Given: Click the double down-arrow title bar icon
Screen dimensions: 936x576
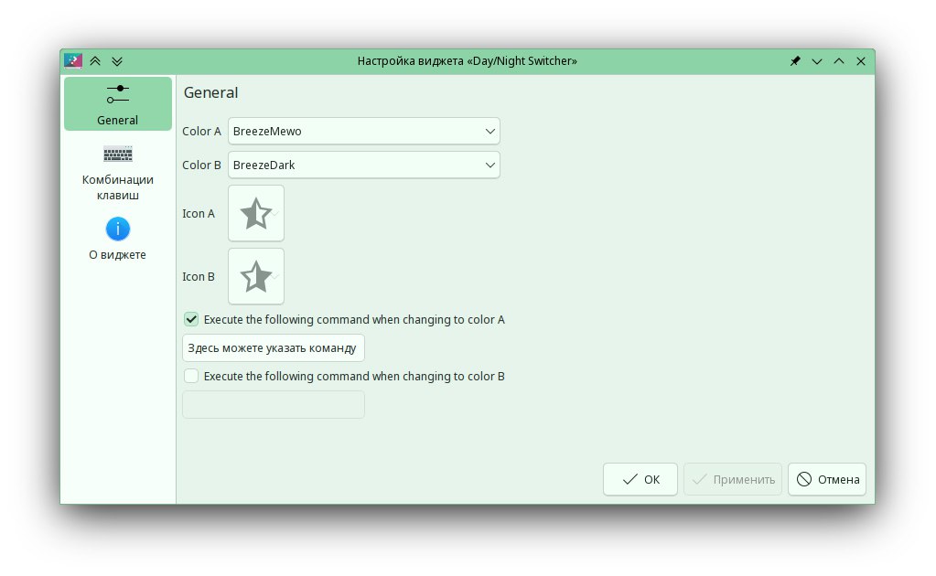Looking at the screenshot, I should [117, 61].
